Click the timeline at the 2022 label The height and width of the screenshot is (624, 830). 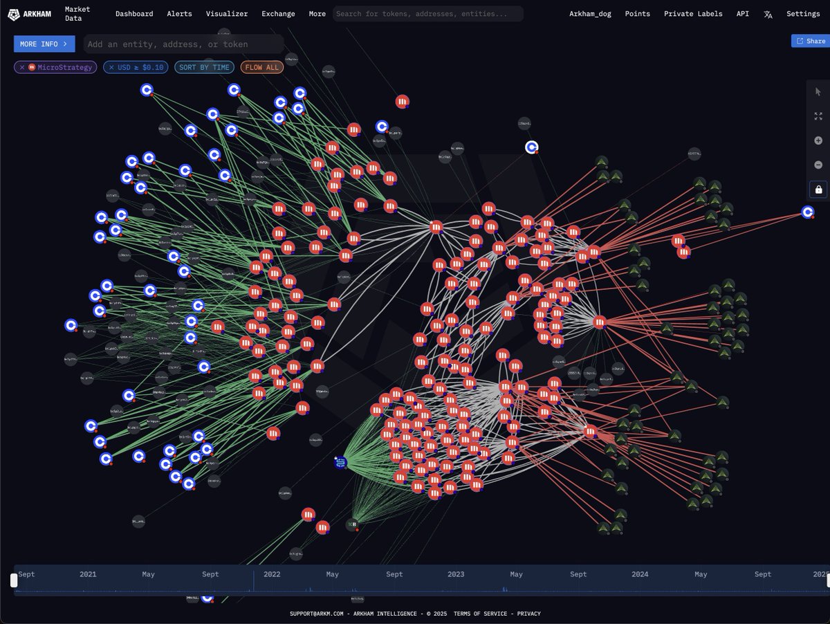point(272,574)
